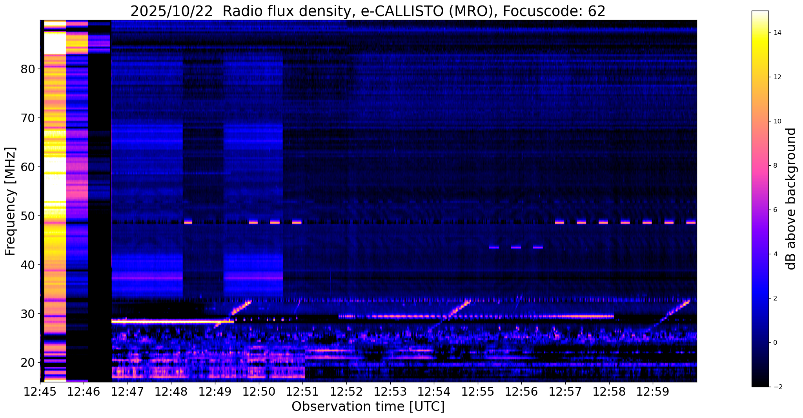Click the 12:54 time tick label
The height and width of the screenshot is (418, 803).
[434, 391]
